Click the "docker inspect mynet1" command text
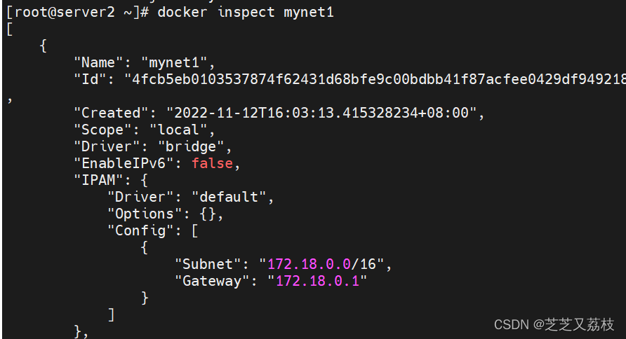 point(246,12)
